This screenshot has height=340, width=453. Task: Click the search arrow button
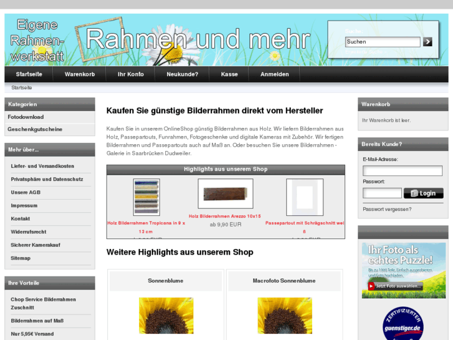[x=427, y=42]
